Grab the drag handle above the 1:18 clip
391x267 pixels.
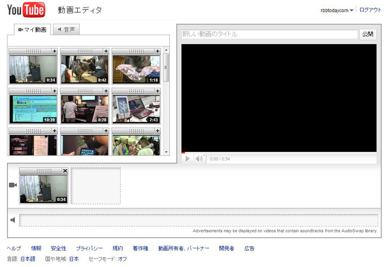coord(136,51)
